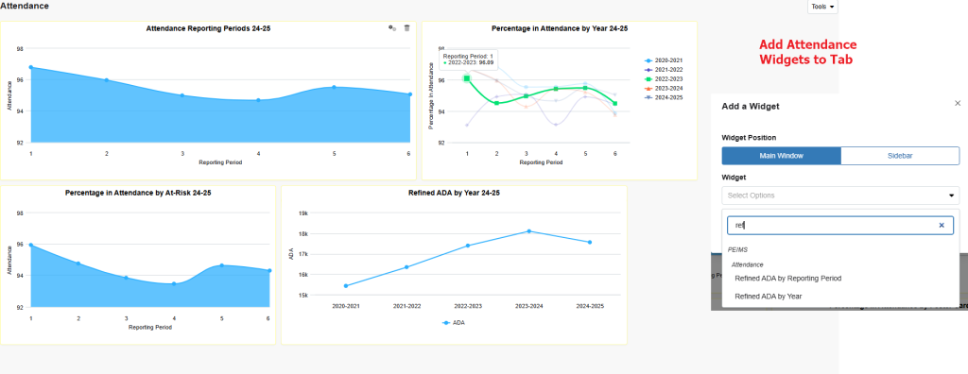Toggle the ADA legend marker
Screen dimensions: 968x374
(454, 322)
